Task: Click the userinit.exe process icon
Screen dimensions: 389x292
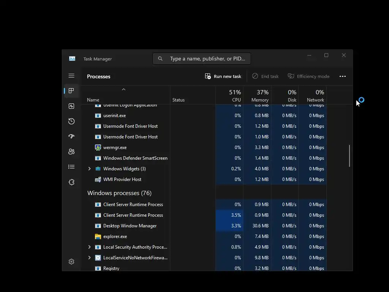Action: (x=98, y=116)
